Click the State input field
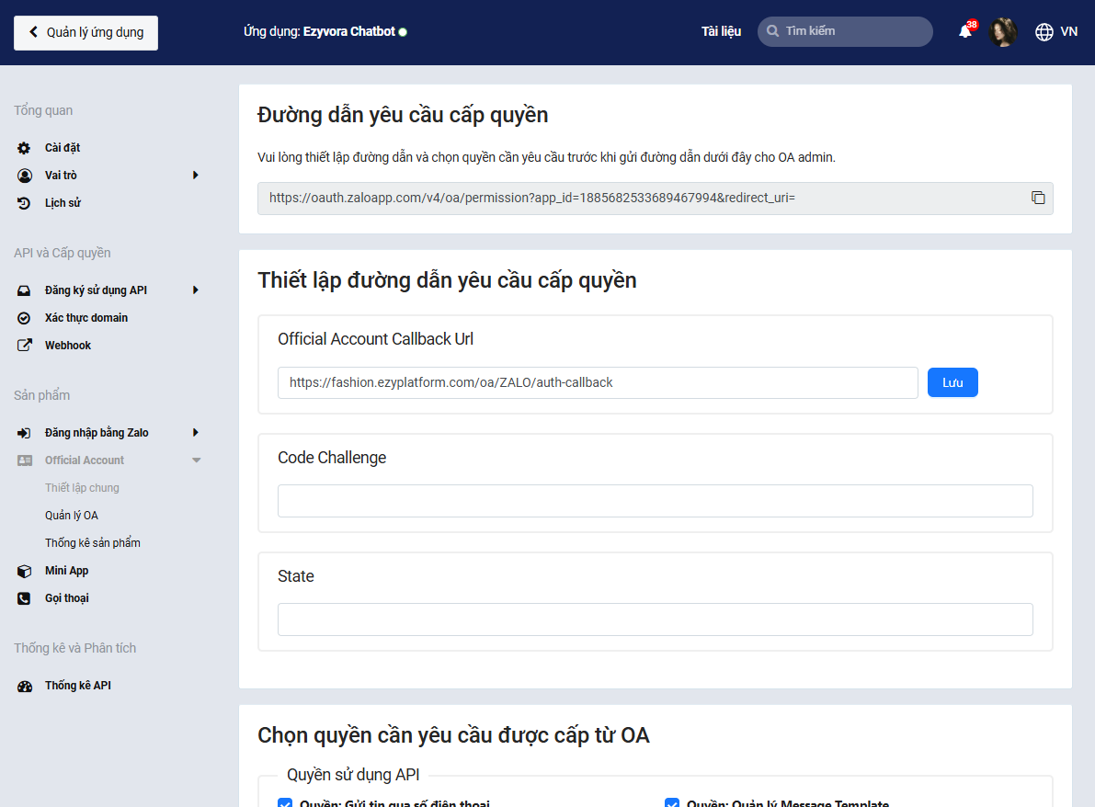 pyautogui.click(x=655, y=619)
